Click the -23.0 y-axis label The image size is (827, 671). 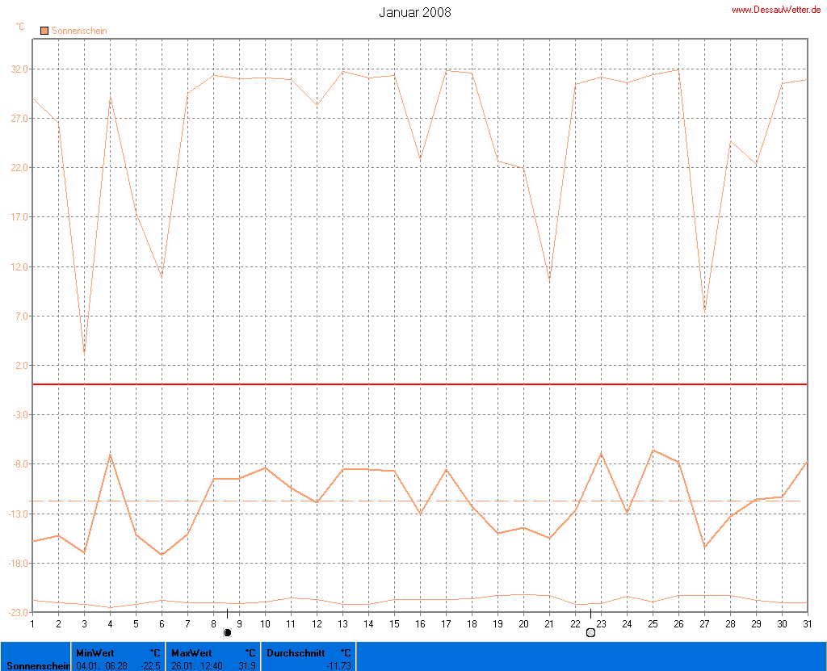tap(18, 613)
